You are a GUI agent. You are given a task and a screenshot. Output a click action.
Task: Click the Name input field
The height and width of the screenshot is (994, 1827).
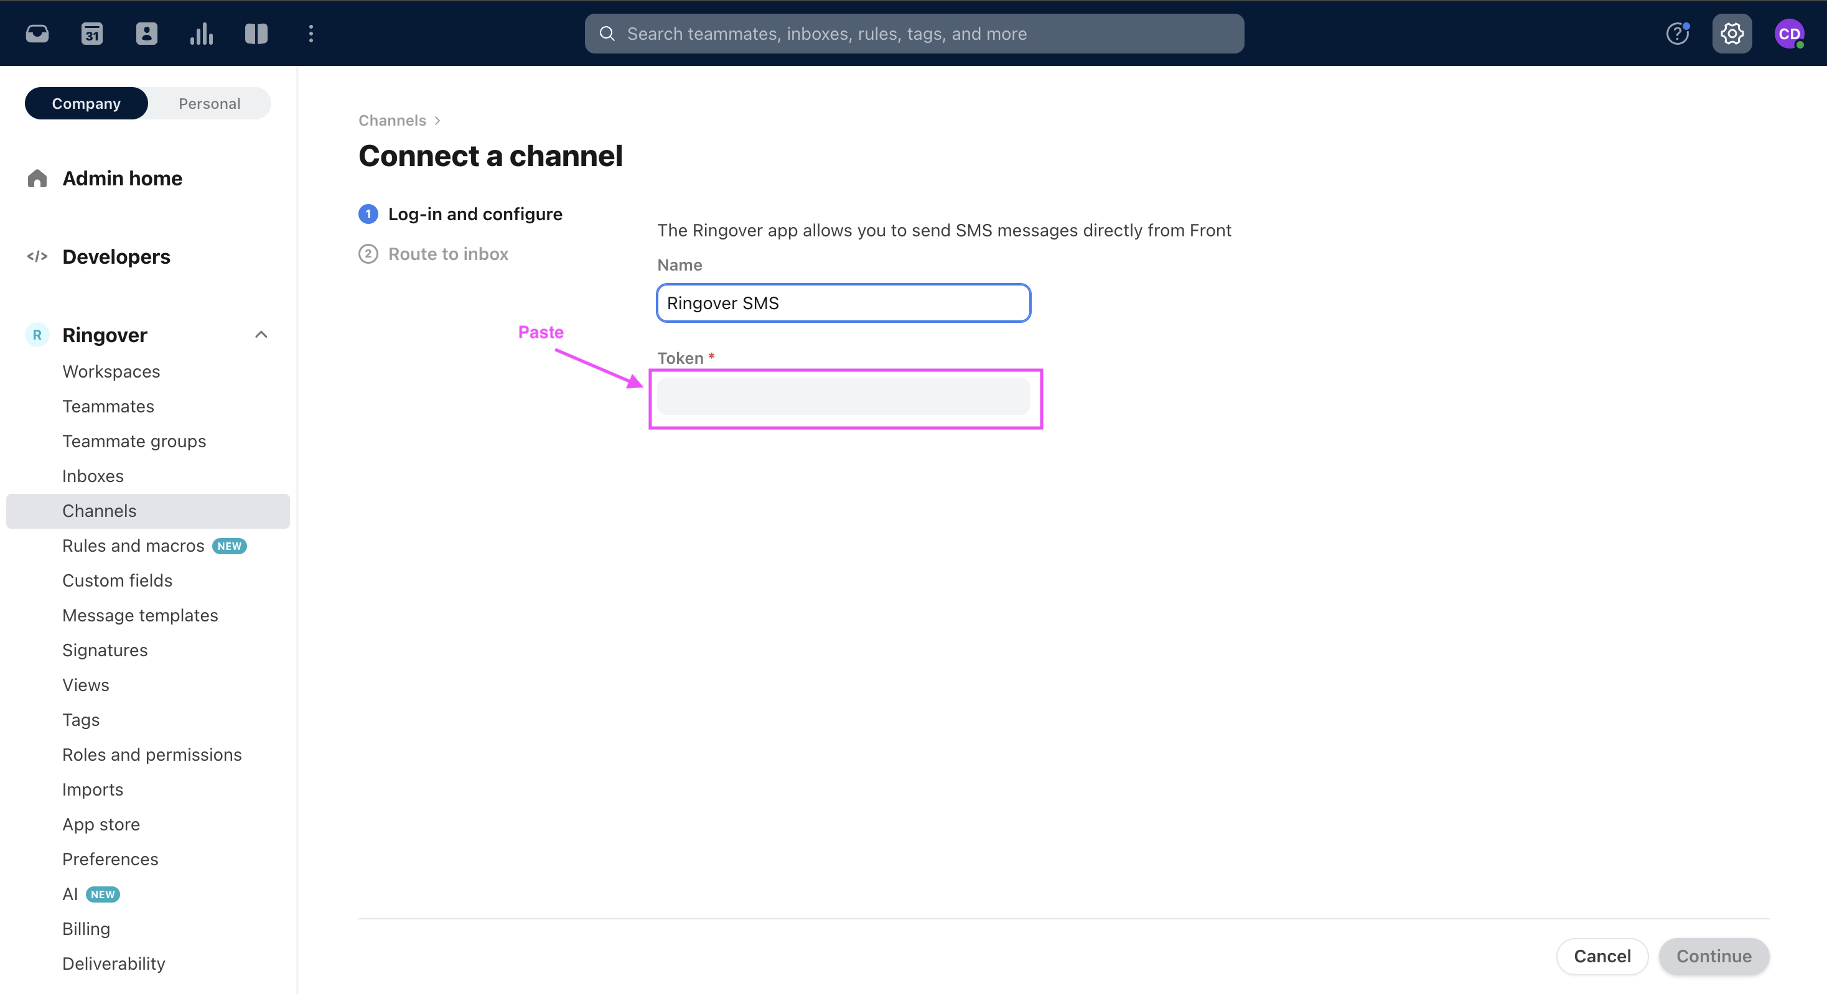tap(843, 303)
